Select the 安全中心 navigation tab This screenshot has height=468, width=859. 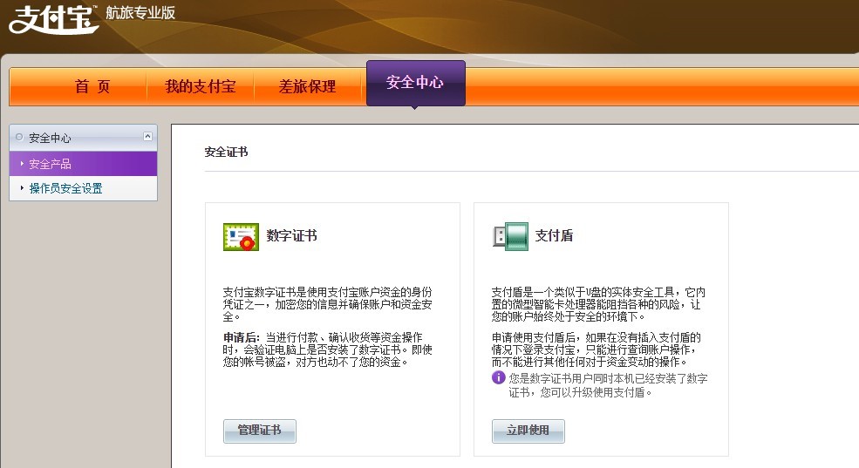pos(415,83)
